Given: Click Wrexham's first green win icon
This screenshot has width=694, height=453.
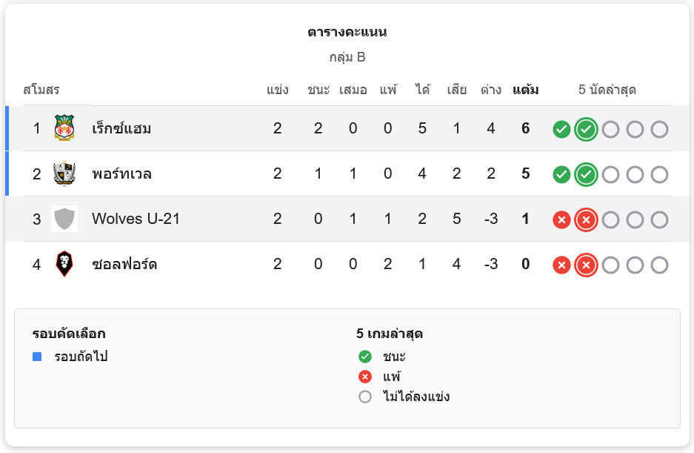Looking at the screenshot, I should tap(561, 130).
